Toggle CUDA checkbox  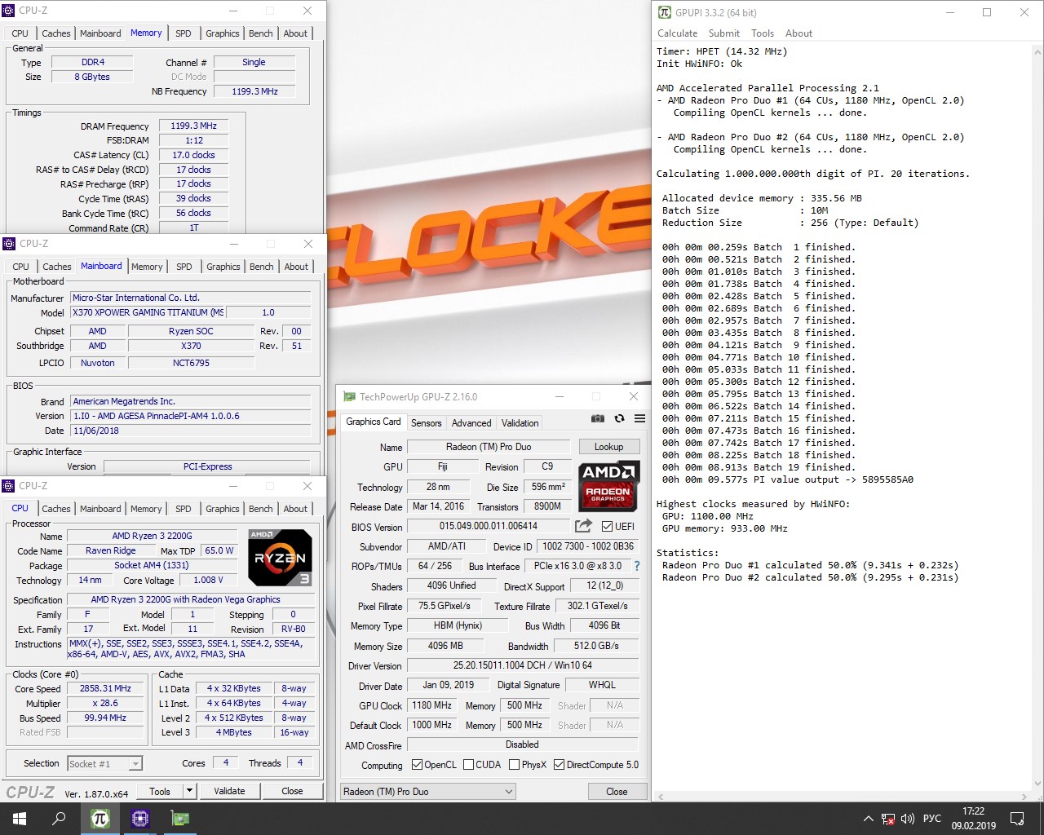tap(468, 765)
